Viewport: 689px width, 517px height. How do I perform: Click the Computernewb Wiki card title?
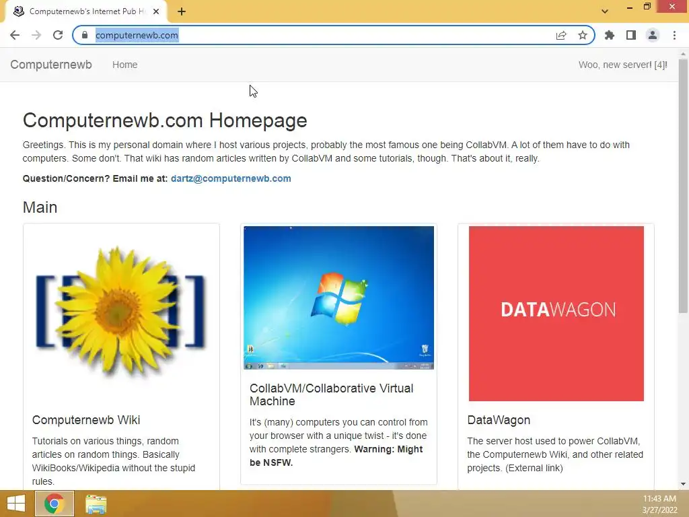click(x=86, y=420)
